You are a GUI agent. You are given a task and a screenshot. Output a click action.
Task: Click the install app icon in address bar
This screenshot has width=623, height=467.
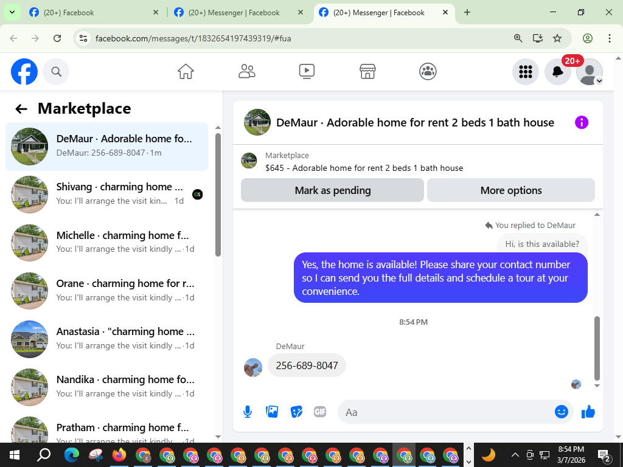coord(538,38)
